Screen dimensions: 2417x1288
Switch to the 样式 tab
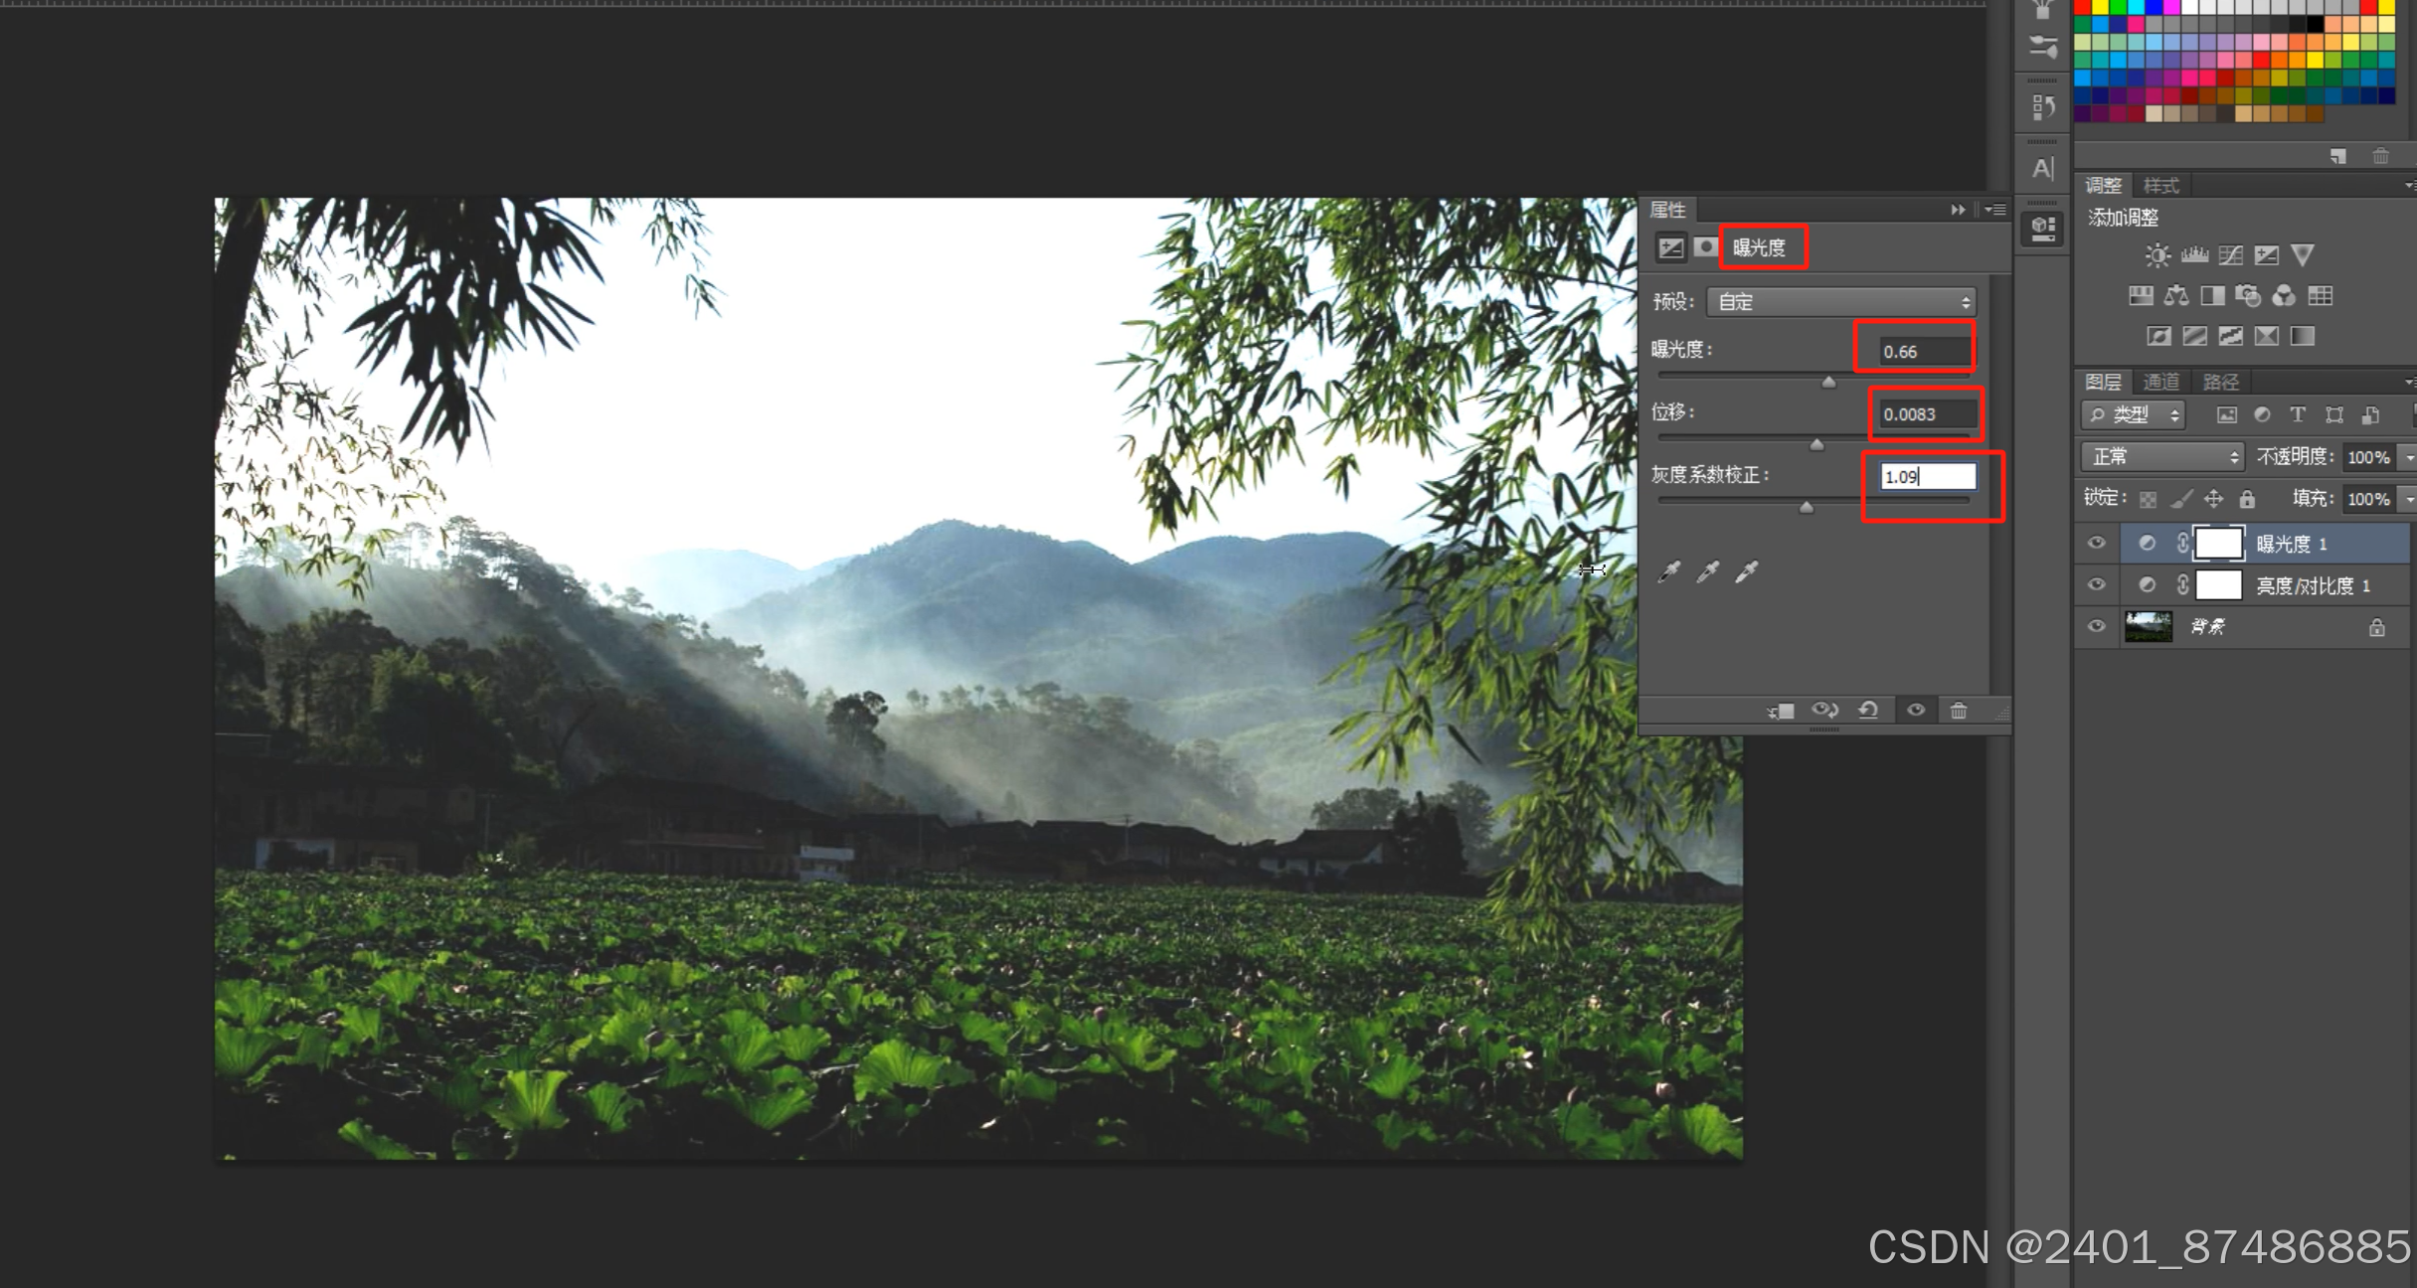point(2160,185)
